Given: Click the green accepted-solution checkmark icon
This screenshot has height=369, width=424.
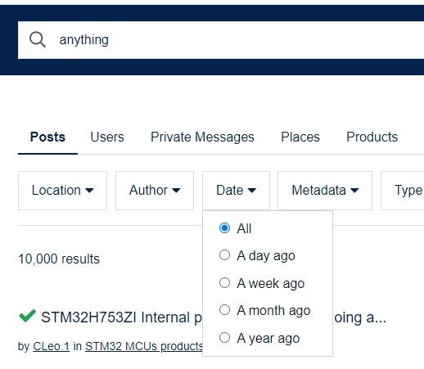Looking at the screenshot, I should tap(27, 316).
